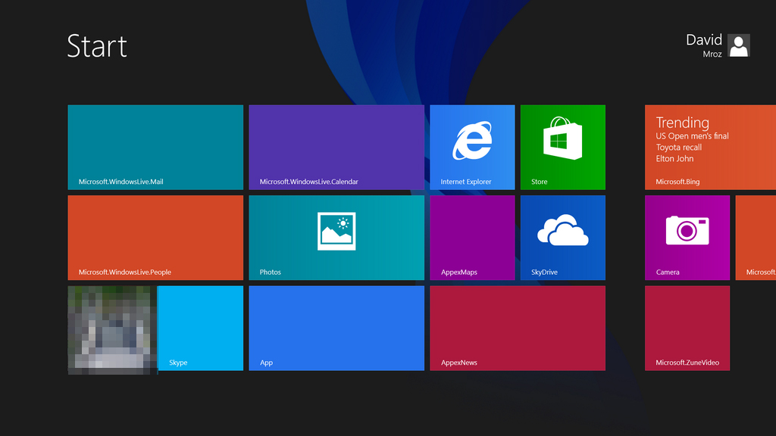Open the cut-off orange tile beside Camera
This screenshot has height=436, width=776.
pyautogui.click(x=756, y=238)
